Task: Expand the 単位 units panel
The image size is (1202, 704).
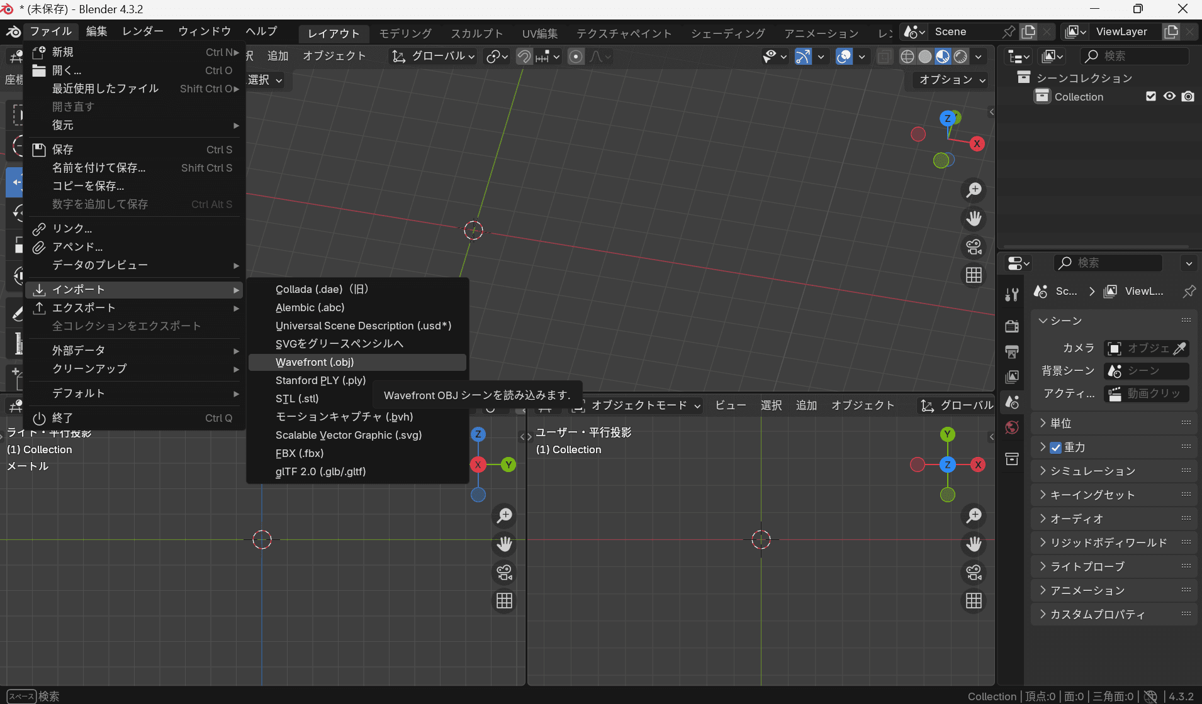Action: pos(1061,423)
